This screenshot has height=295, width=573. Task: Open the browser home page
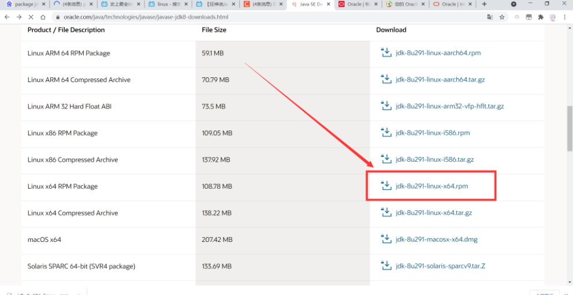(x=43, y=17)
